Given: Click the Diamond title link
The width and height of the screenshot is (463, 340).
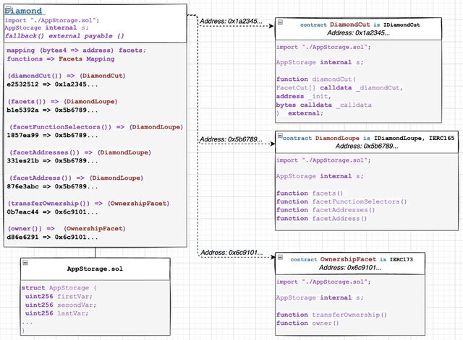Looking at the screenshot, I should click(26, 12).
